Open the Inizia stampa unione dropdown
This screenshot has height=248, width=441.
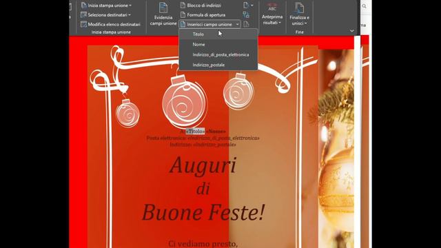(x=106, y=6)
